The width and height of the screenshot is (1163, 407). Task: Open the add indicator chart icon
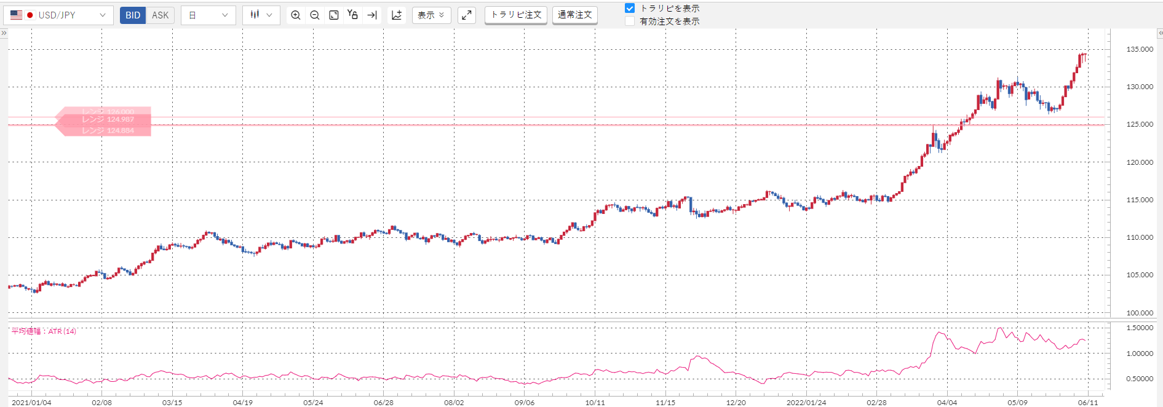tap(397, 15)
